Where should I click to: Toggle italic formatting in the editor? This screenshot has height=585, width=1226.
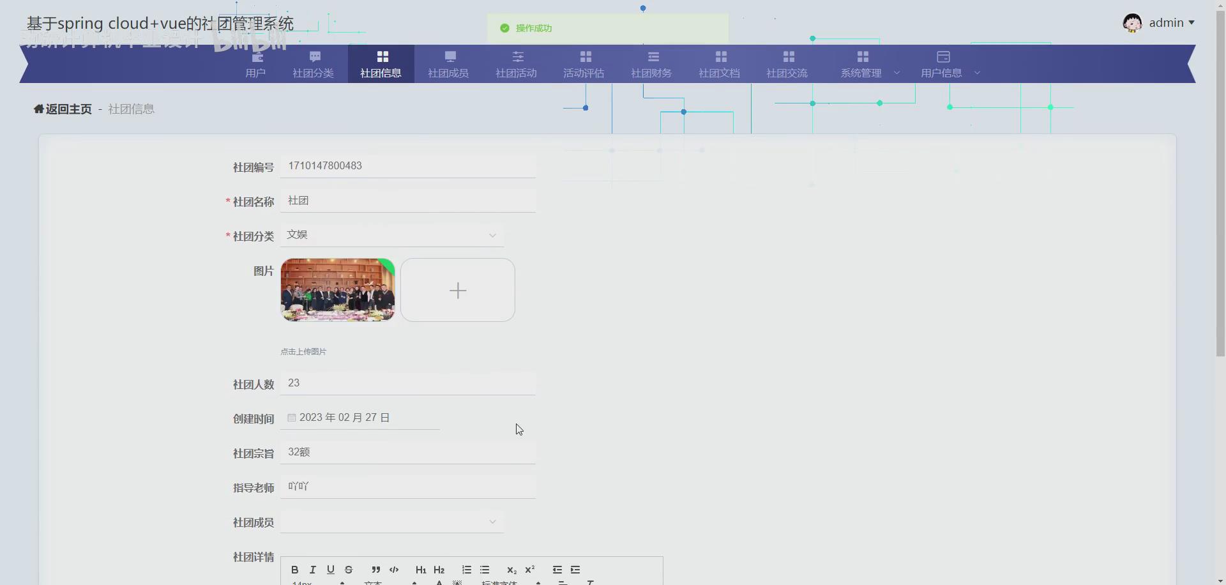tap(313, 569)
